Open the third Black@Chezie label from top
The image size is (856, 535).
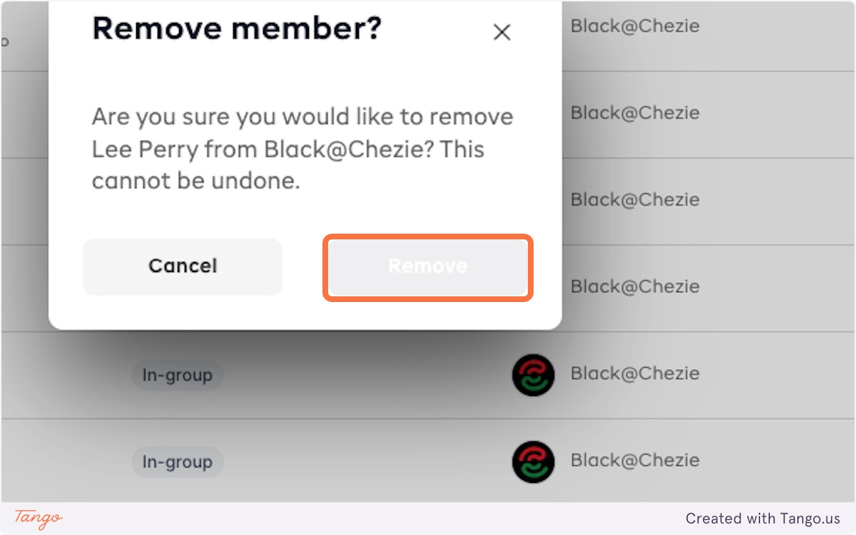point(635,199)
